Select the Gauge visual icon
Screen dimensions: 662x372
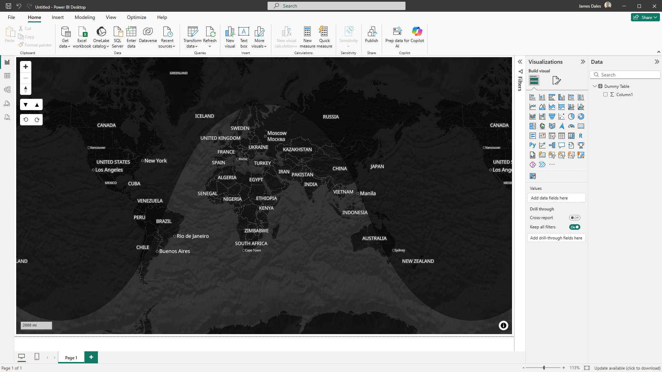click(571, 126)
